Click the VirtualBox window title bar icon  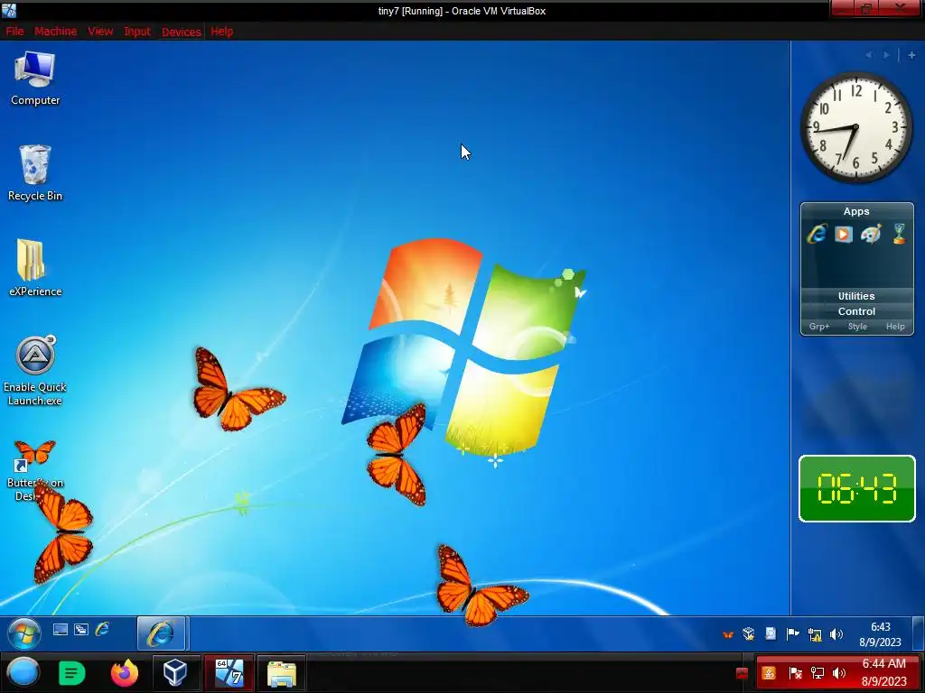click(9, 10)
